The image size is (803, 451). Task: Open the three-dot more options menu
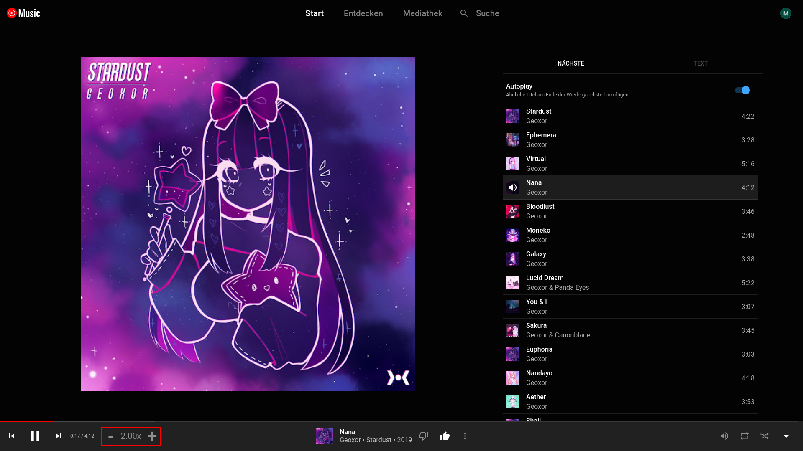(465, 436)
